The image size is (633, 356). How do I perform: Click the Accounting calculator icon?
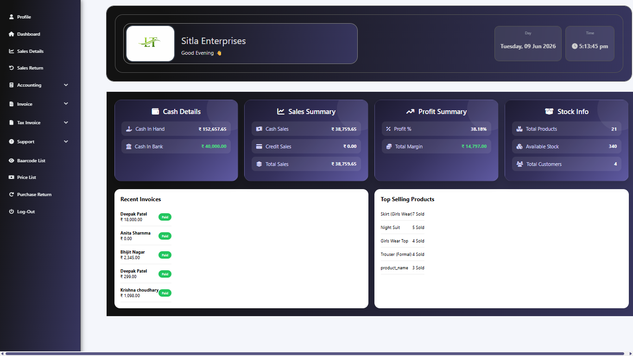tap(12, 85)
